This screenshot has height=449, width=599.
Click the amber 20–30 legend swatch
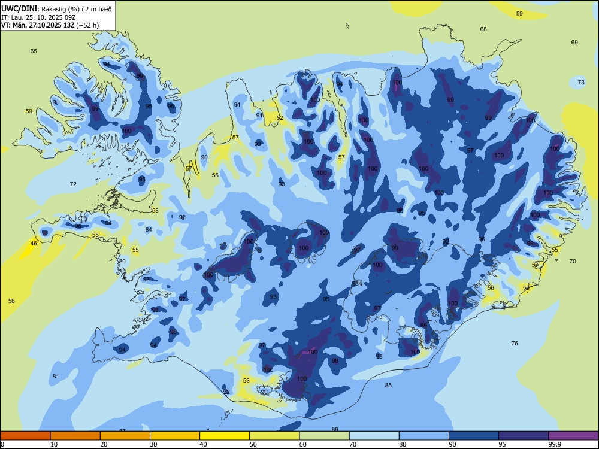coord(125,436)
